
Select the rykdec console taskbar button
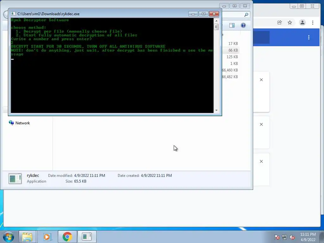pyautogui.click(x=87, y=237)
